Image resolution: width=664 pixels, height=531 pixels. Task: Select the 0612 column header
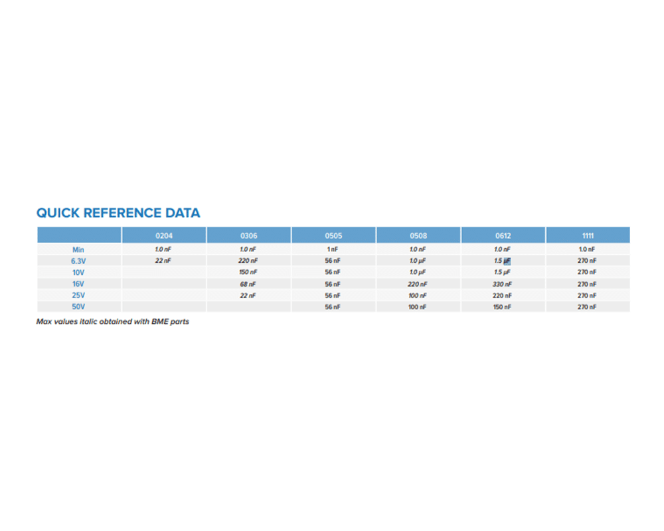(503, 236)
